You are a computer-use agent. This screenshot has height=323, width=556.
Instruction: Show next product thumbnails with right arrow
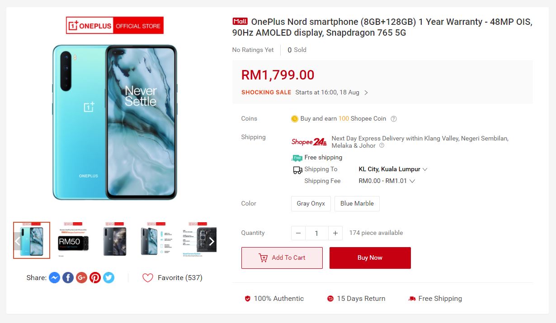(x=211, y=241)
